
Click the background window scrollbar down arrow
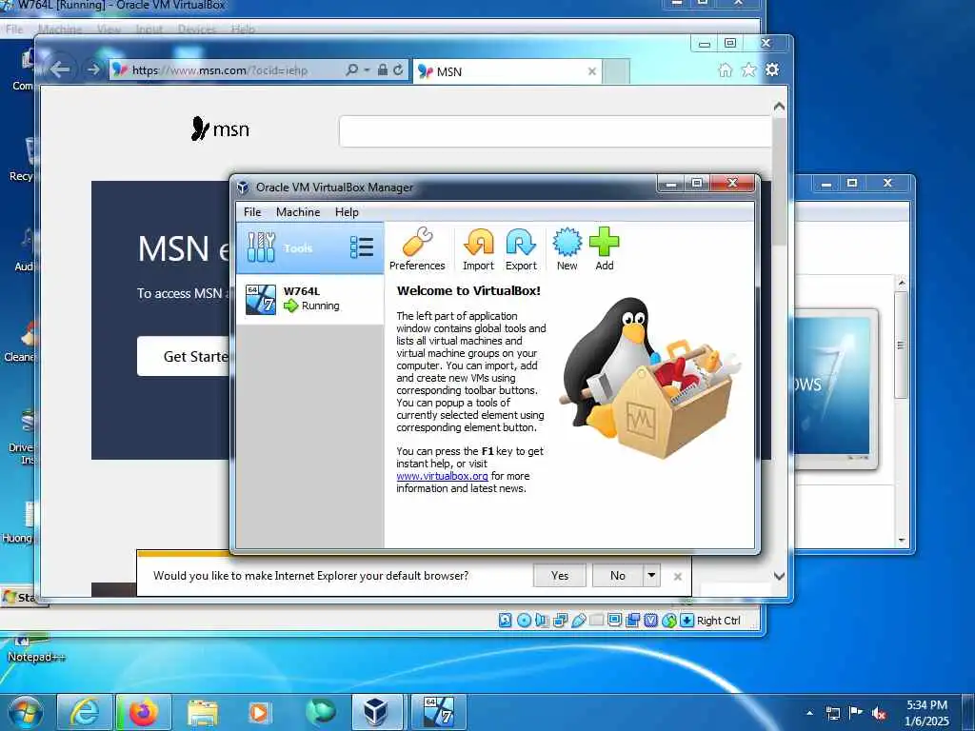[x=902, y=541]
